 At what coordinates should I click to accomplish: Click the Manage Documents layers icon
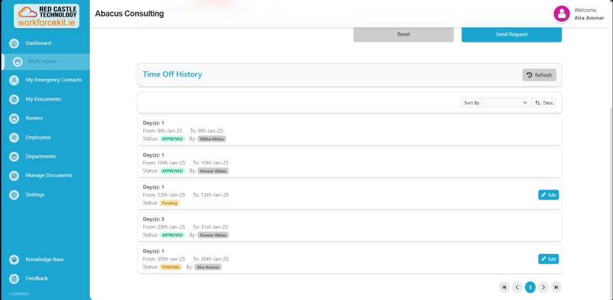pyautogui.click(x=14, y=176)
